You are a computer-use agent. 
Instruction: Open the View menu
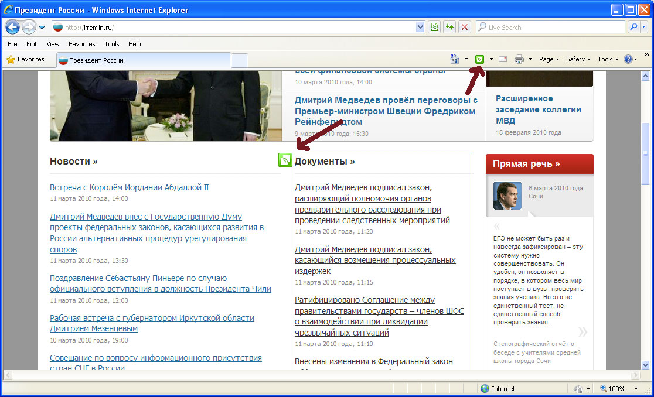click(53, 44)
